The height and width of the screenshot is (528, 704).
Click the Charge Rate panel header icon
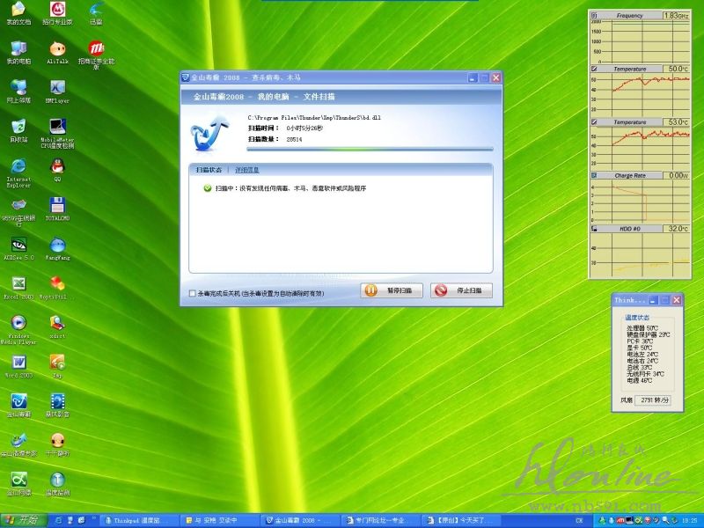coord(595,176)
